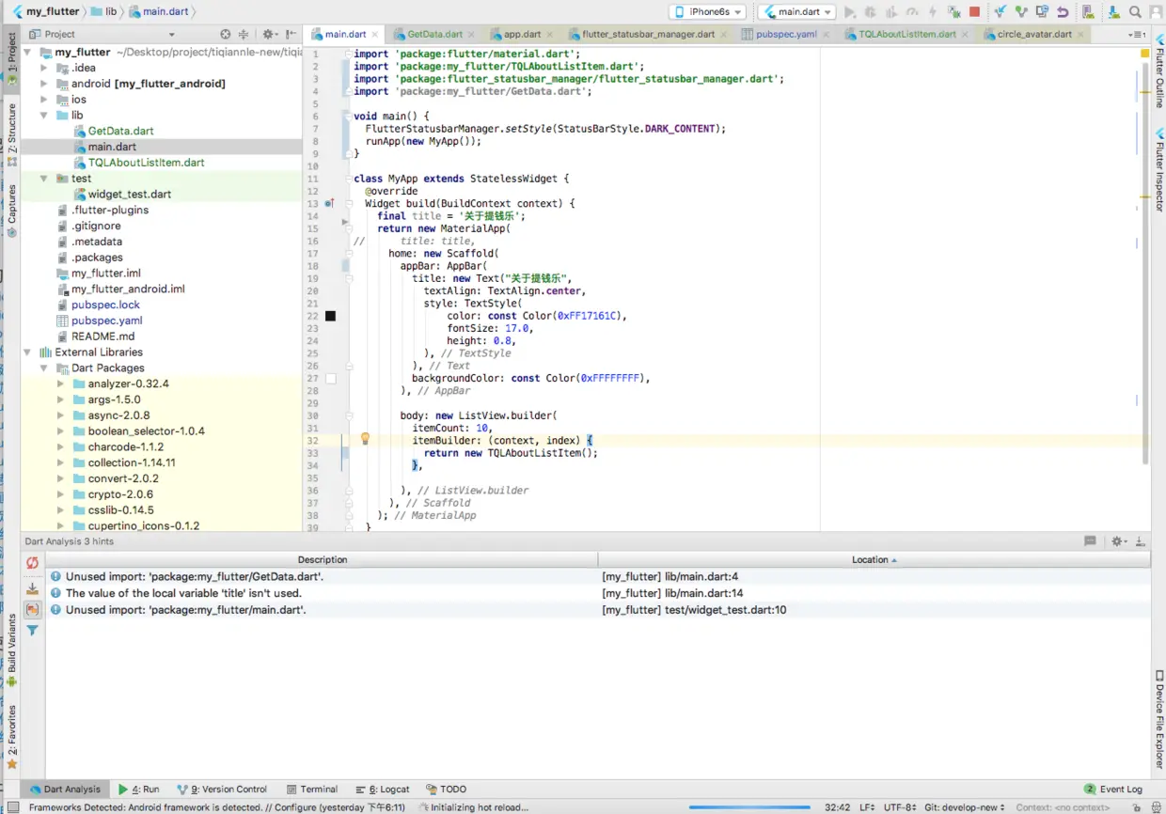Open the Event Log panel
The height and width of the screenshot is (814, 1166).
click(x=1113, y=790)
